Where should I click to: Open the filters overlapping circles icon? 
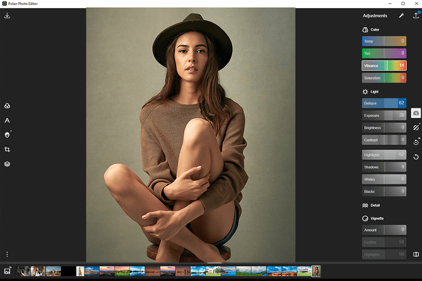(7, 106)
